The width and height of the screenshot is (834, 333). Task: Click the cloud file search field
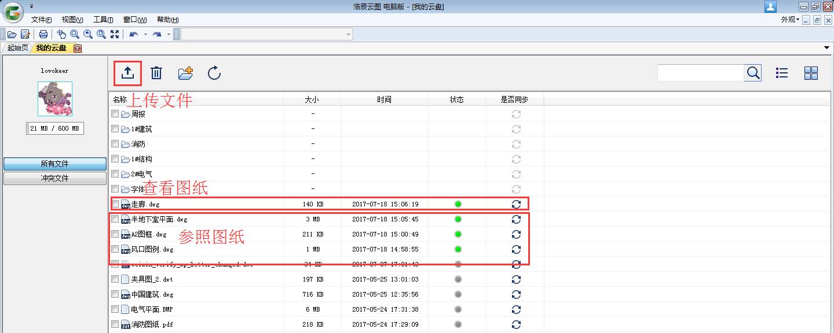[x=700, y=73]
